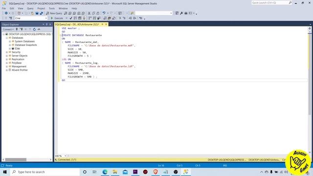Select the DESKTOP server root node
The image size is (313, 176).
(x=30, y=34)
